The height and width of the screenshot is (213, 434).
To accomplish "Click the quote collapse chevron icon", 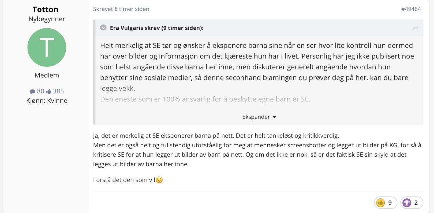I will (x=103, y=28).
